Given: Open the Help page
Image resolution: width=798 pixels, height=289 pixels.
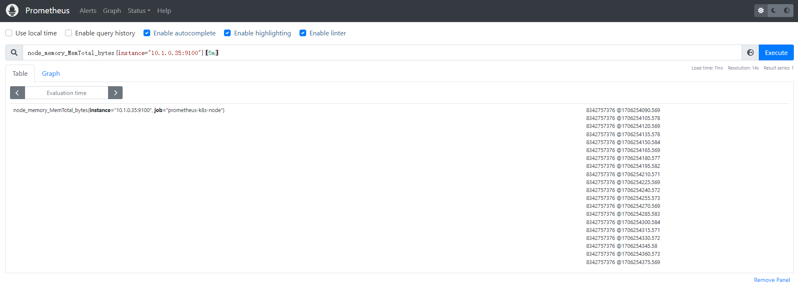Looking at the screenshot, I should tap(164, 11).
